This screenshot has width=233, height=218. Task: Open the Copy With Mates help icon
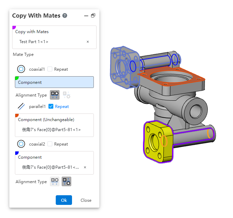65,16
